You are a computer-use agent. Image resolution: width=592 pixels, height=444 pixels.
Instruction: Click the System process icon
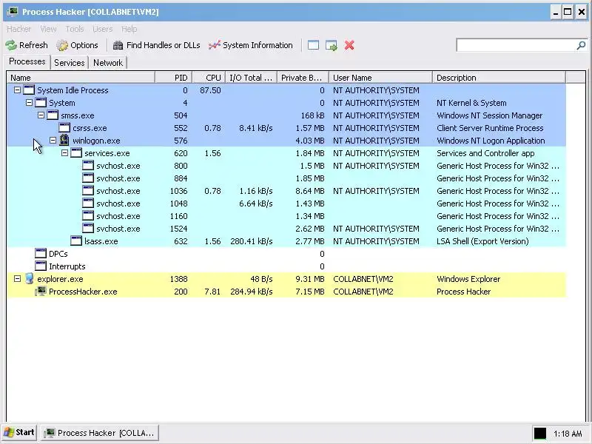41,103
